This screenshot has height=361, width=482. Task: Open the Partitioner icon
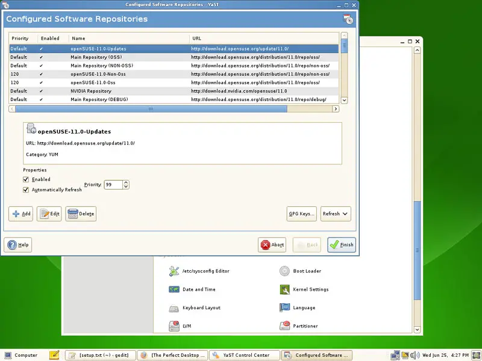point(284,326)
